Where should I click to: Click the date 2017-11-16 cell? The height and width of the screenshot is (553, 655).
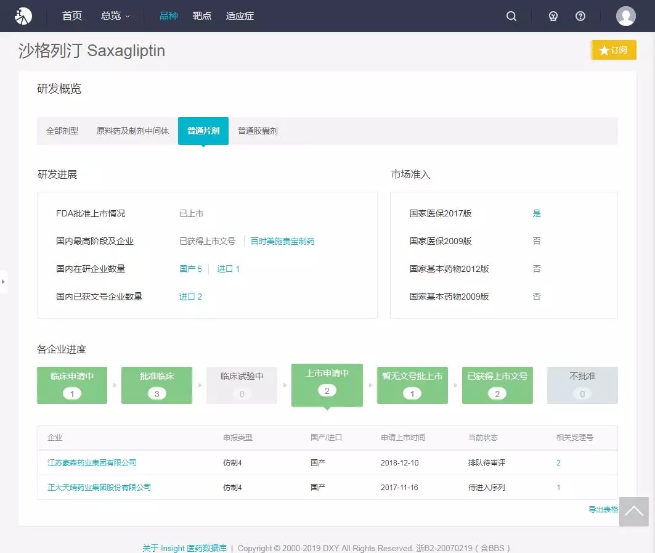point(399,488)
